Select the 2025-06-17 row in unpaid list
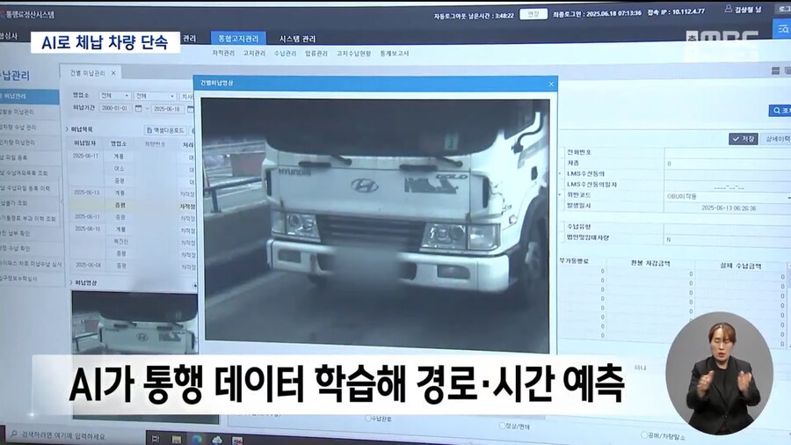The width and height of the screenshot is (791, 445). 133,156
